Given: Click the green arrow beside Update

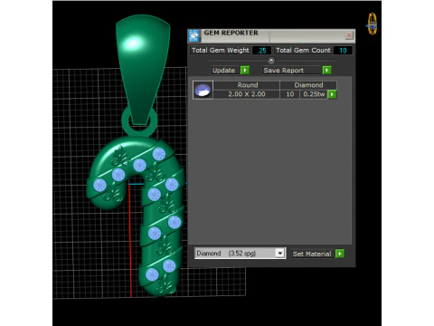Looking at the screenshot, I should coord(245,71).
